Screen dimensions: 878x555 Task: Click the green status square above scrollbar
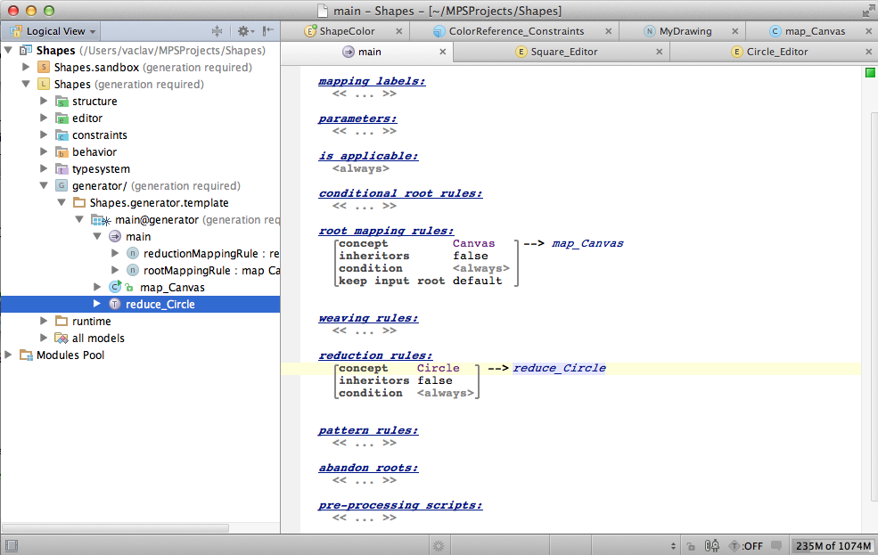click(870, 72)
